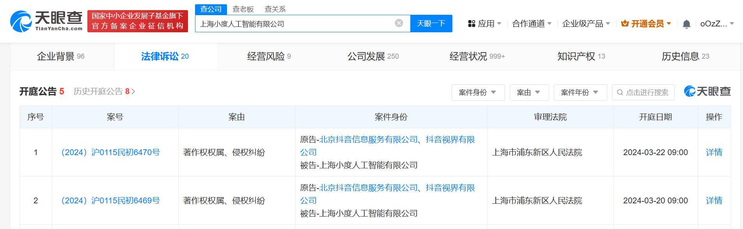
Task: Expand the 企业级产品 dropdown menu
Action: 586,24
